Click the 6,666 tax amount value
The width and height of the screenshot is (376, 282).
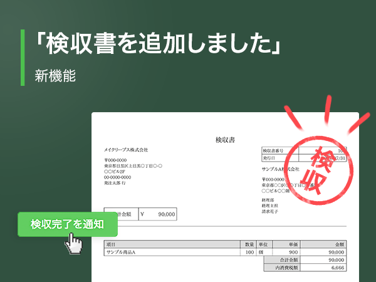[337, 268]
